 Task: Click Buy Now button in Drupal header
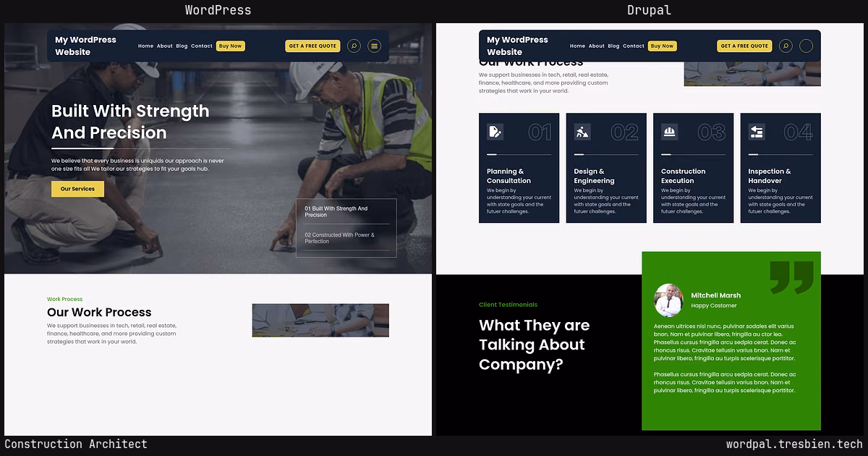coord(662,46)
